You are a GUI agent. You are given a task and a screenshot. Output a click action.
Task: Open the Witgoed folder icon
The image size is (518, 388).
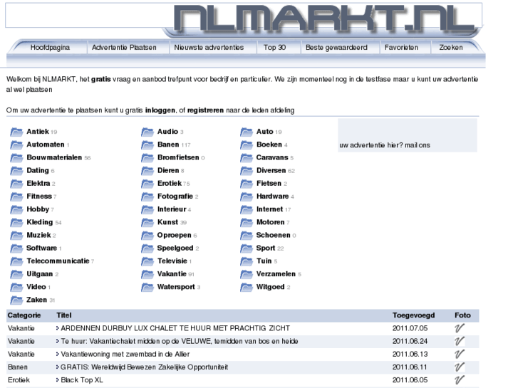pyautogui.click(x=247, y=287)
